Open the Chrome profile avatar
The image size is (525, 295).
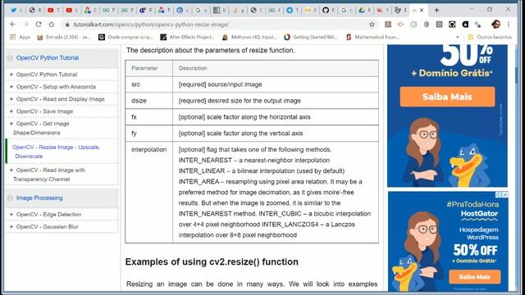(x=495, y=25)
